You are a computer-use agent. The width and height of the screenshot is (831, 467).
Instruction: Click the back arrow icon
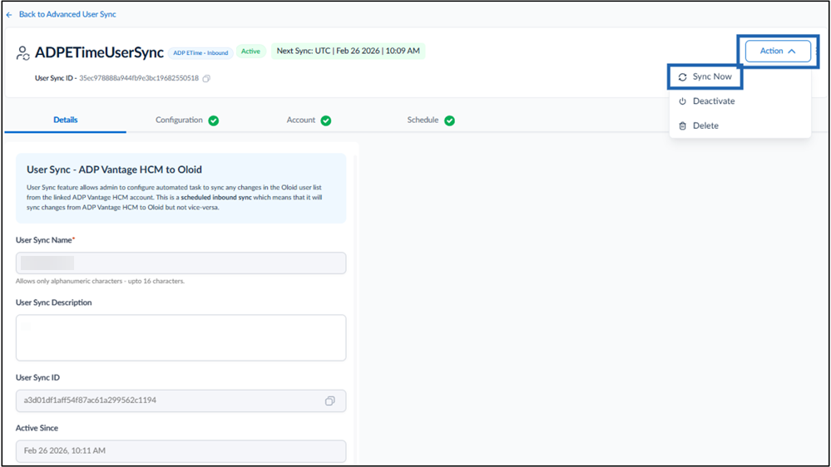(x=9, y=15)
